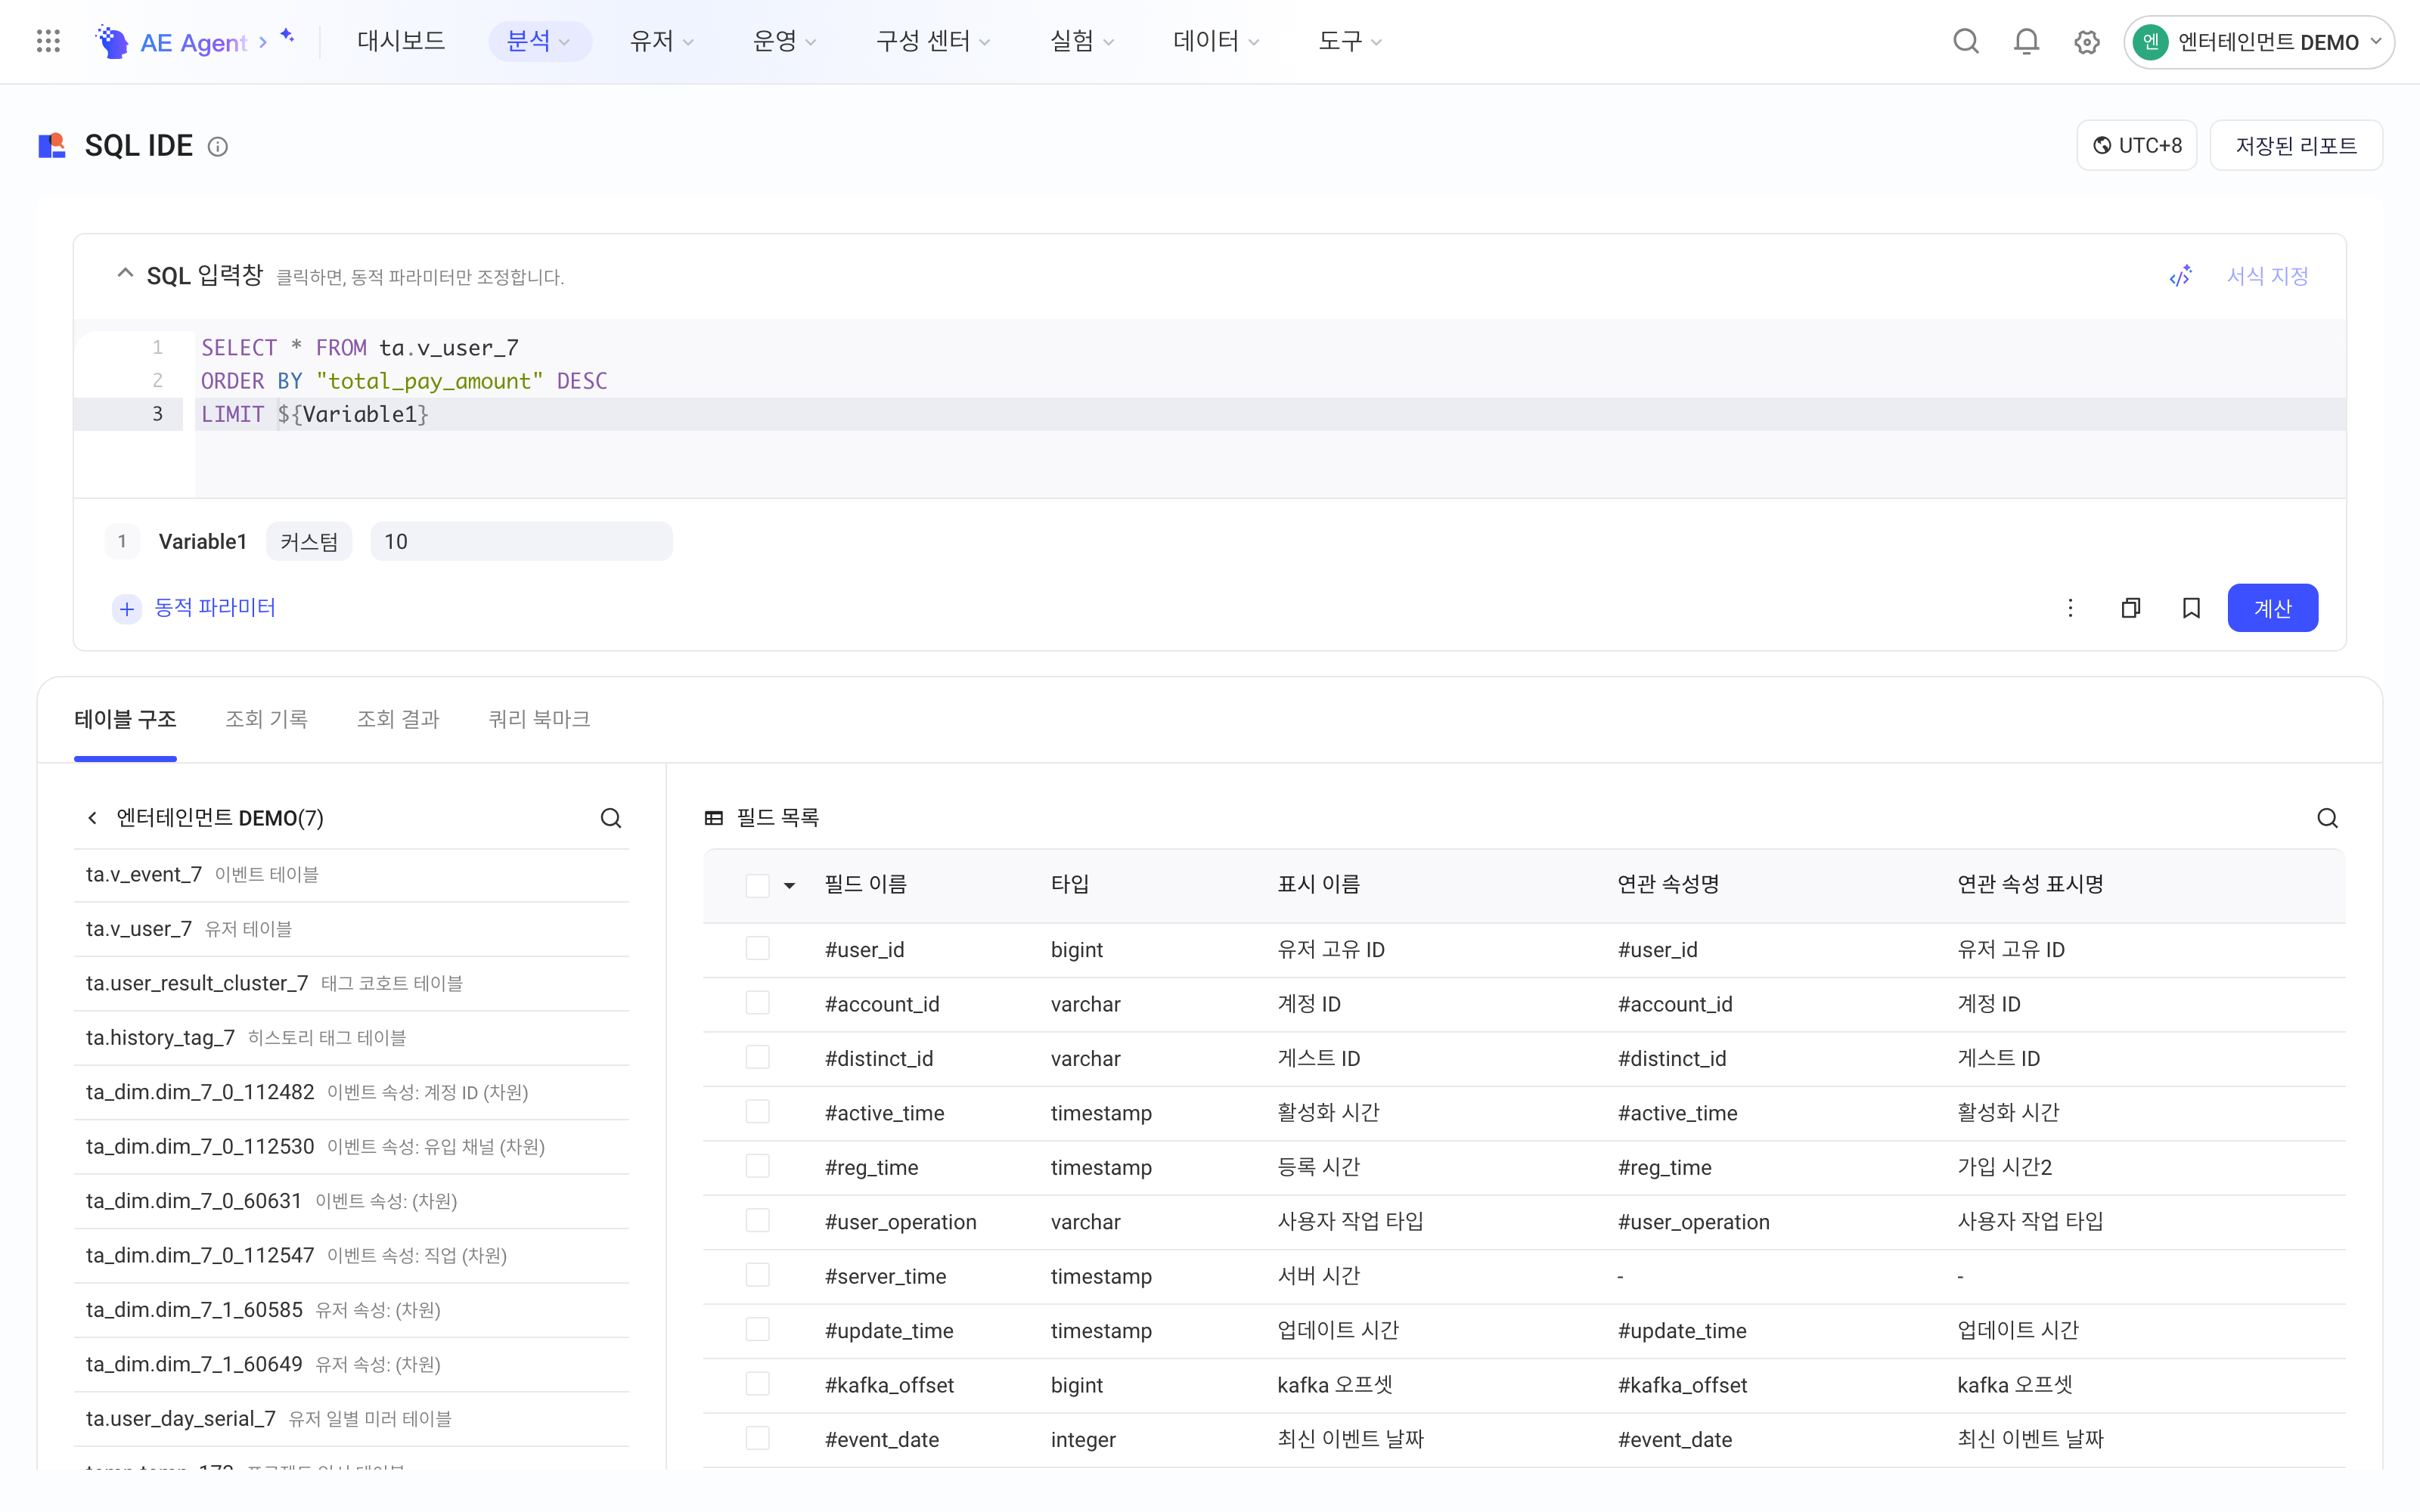Click the copy SQL icon

[2130, 608]
